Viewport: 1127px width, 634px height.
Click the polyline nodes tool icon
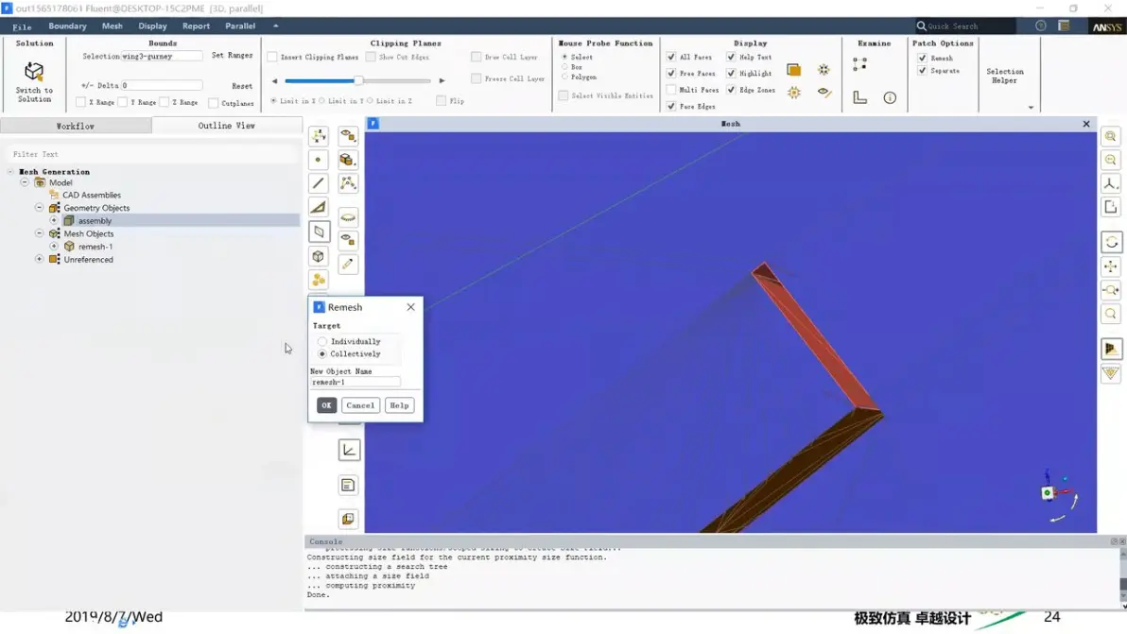[348, 183]
